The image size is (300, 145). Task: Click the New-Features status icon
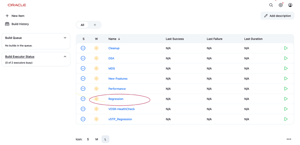coord(83,79)
